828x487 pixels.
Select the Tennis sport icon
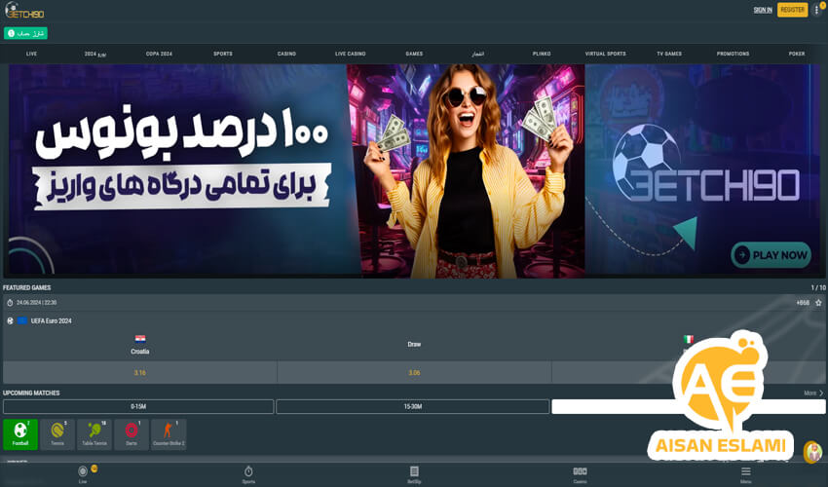tap(57, 434)
